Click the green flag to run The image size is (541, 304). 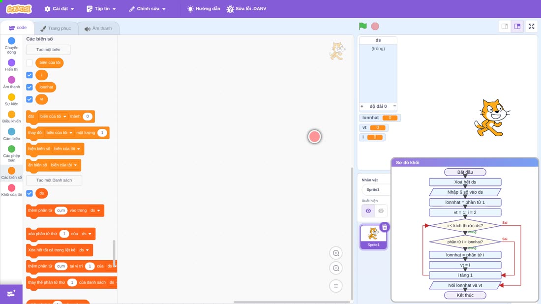click(x=362, y=26)
